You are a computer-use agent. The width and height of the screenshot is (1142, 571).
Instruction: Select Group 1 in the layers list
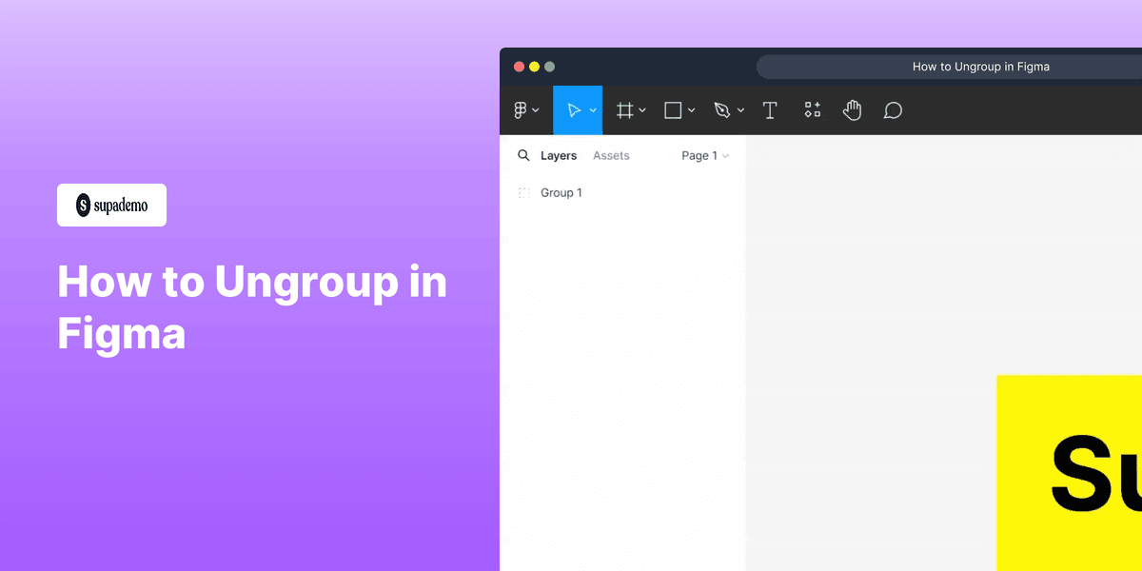pos(561,192)
